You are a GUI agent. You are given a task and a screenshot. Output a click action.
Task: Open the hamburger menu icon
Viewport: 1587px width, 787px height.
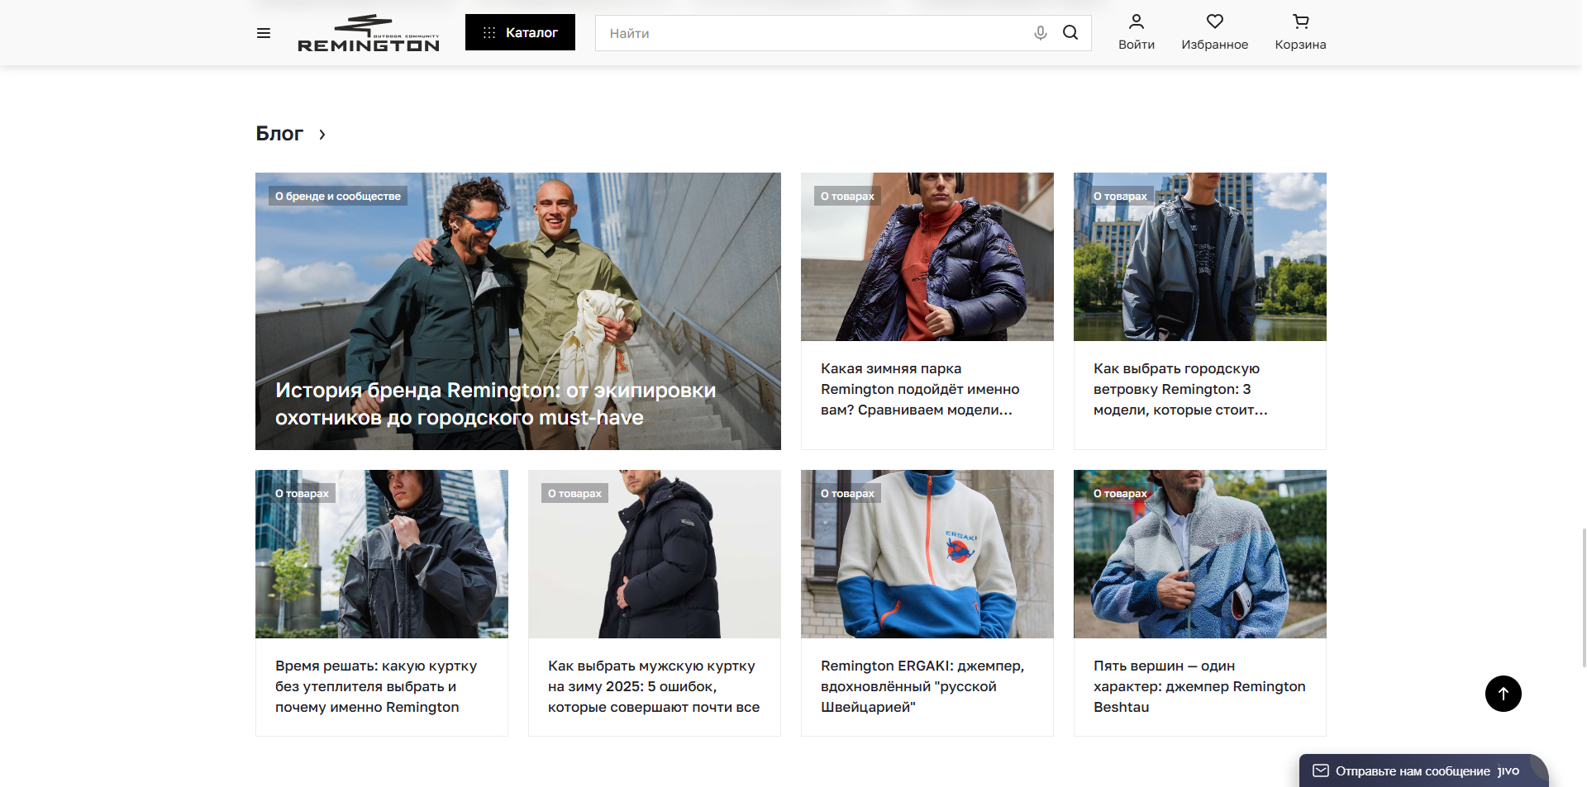264,33
